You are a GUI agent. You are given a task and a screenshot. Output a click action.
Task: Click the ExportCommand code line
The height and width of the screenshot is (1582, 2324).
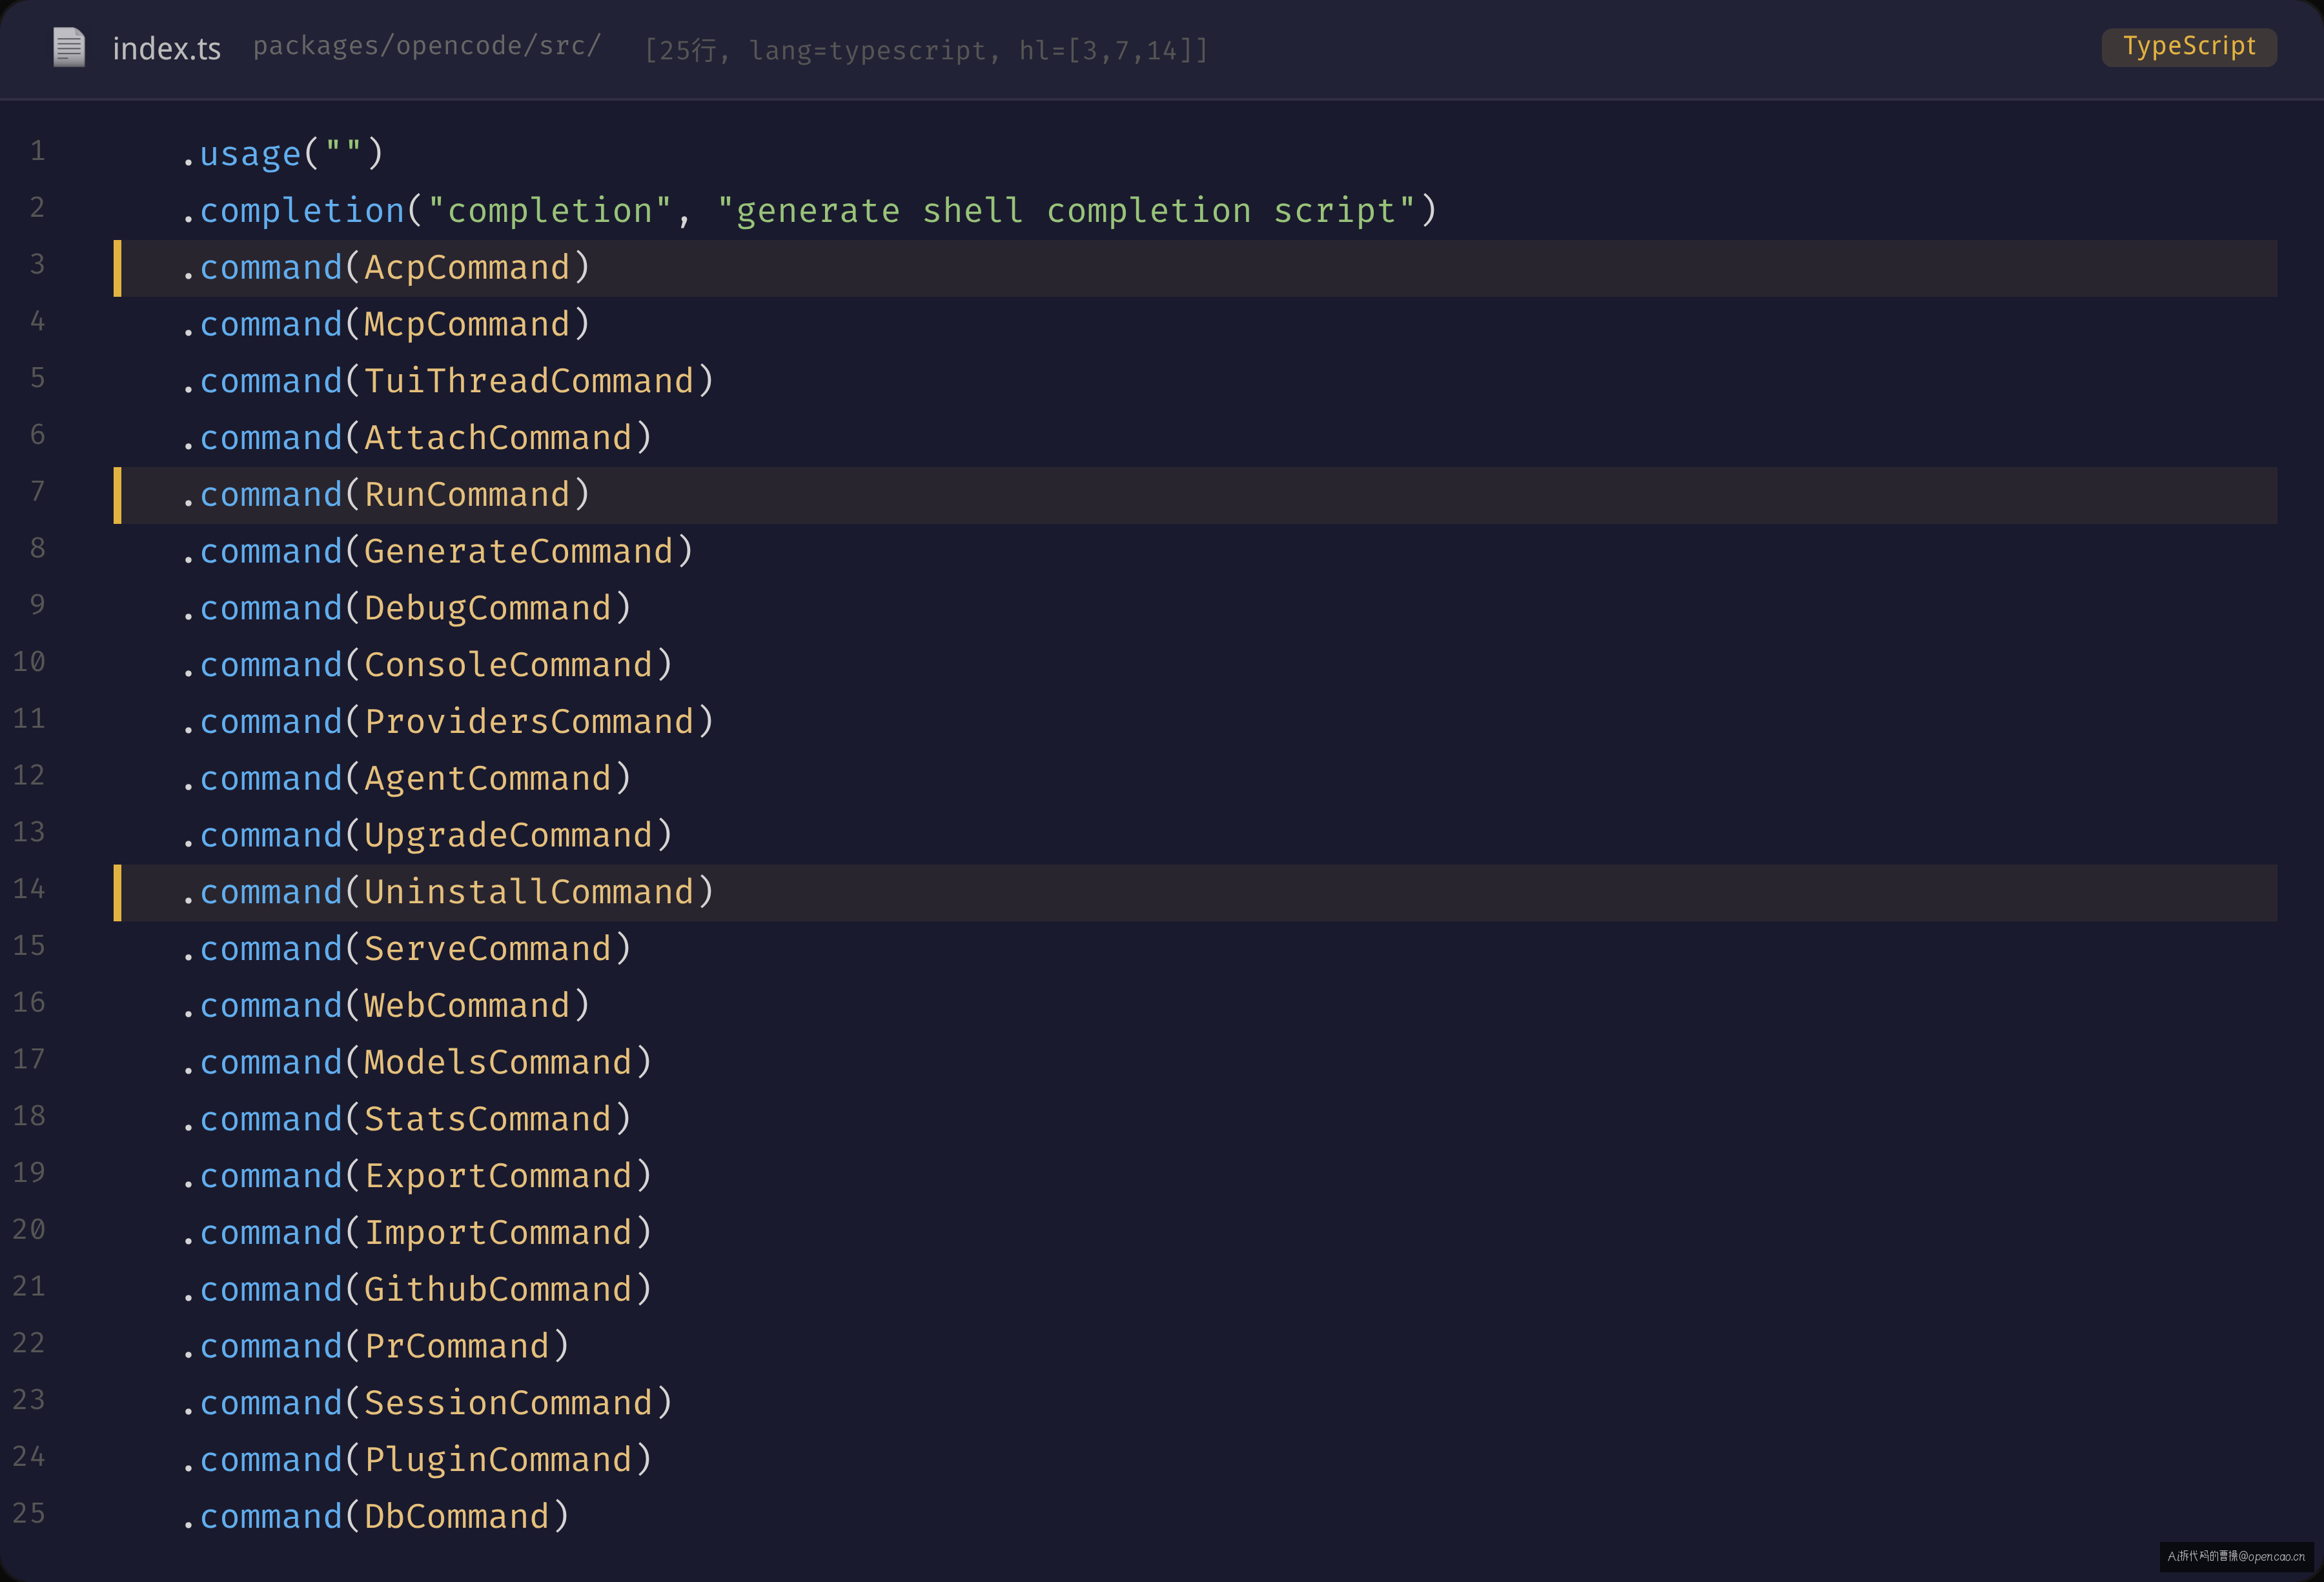point(417,1176)
